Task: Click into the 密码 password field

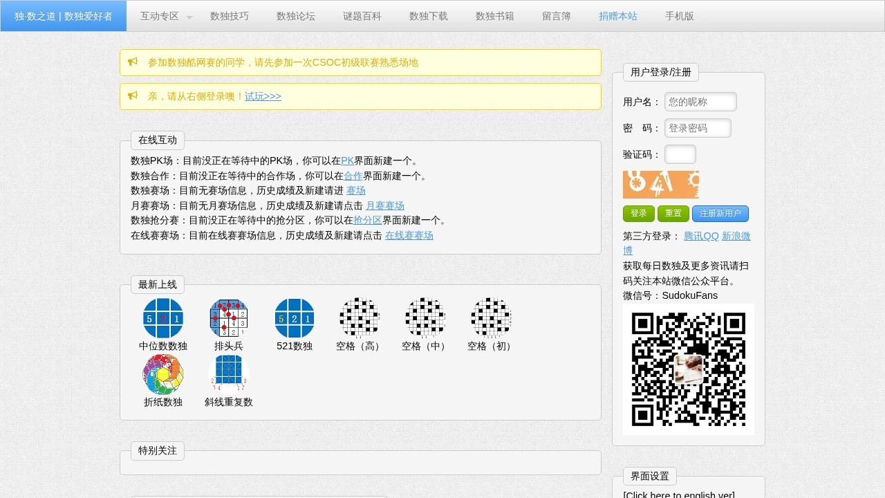Action: click(698, 128)
